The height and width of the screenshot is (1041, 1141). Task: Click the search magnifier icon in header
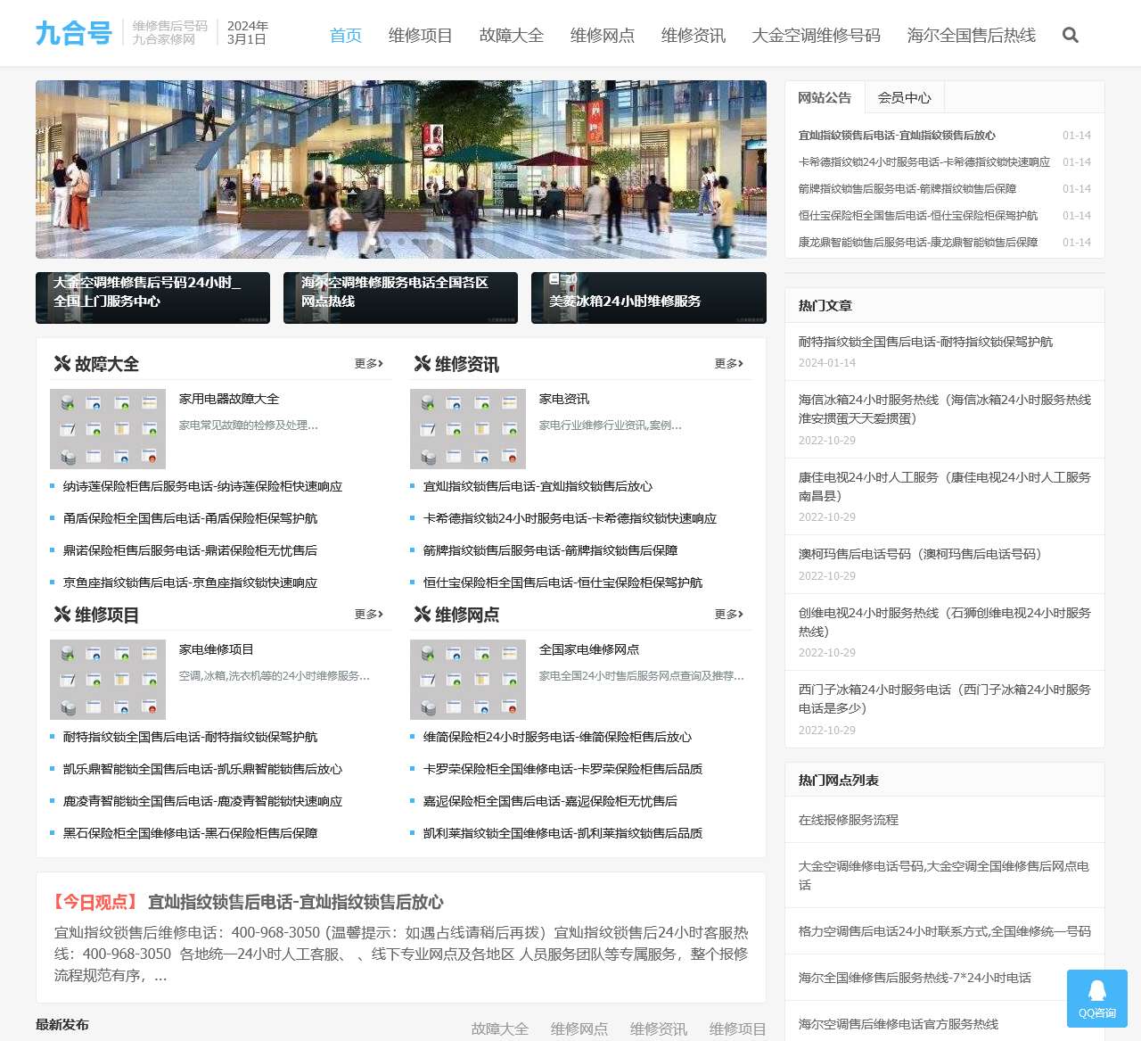click(x=1071, y=35)
